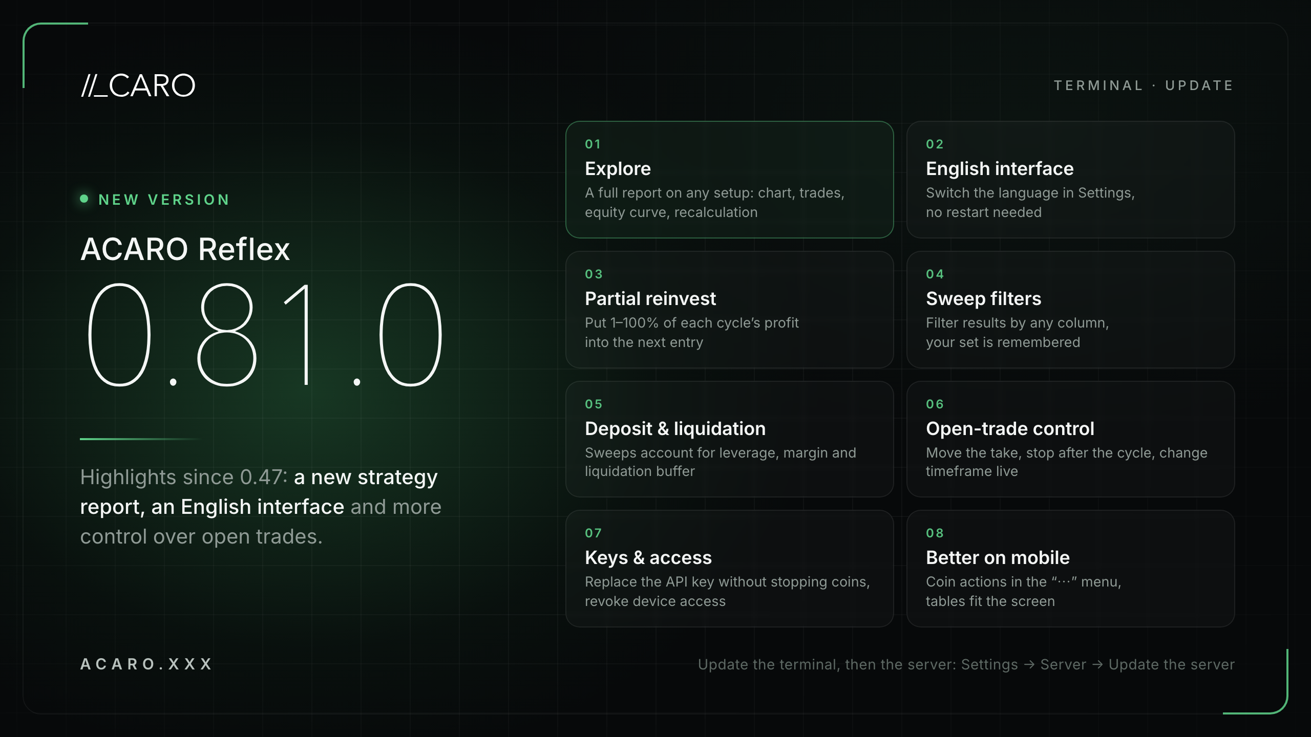Viewport: 1311px width, 737px height.
Task: Click the ACARO.XXX site address
Action: (x=146, y=664)
